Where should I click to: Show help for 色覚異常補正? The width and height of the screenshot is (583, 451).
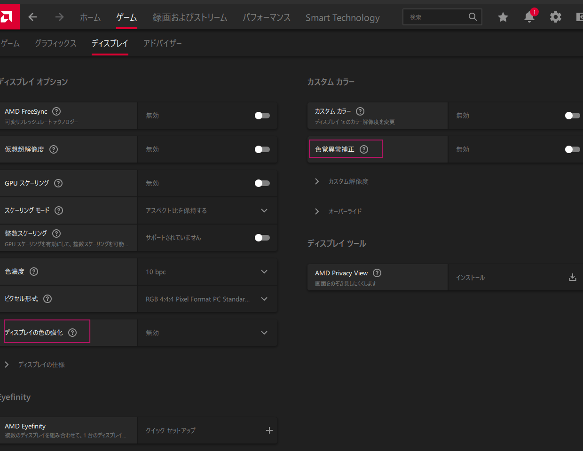(x=364, y=149)
